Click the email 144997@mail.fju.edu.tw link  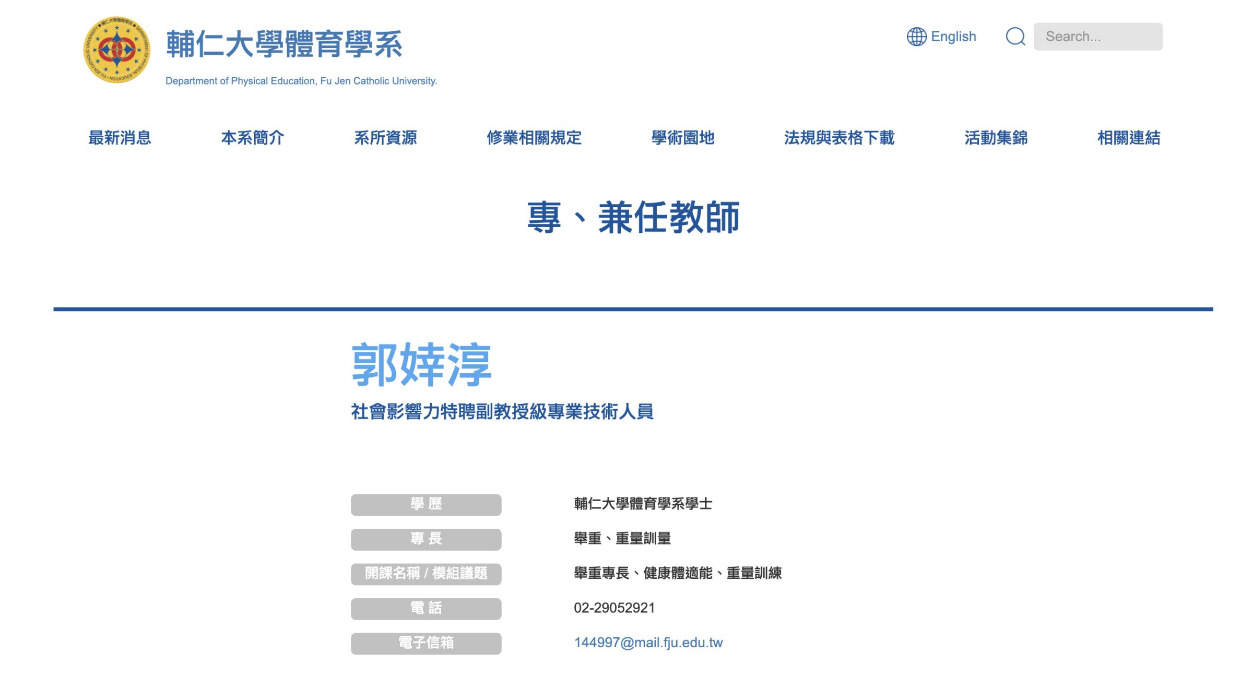pyautogui.click(x=648, y=643)
